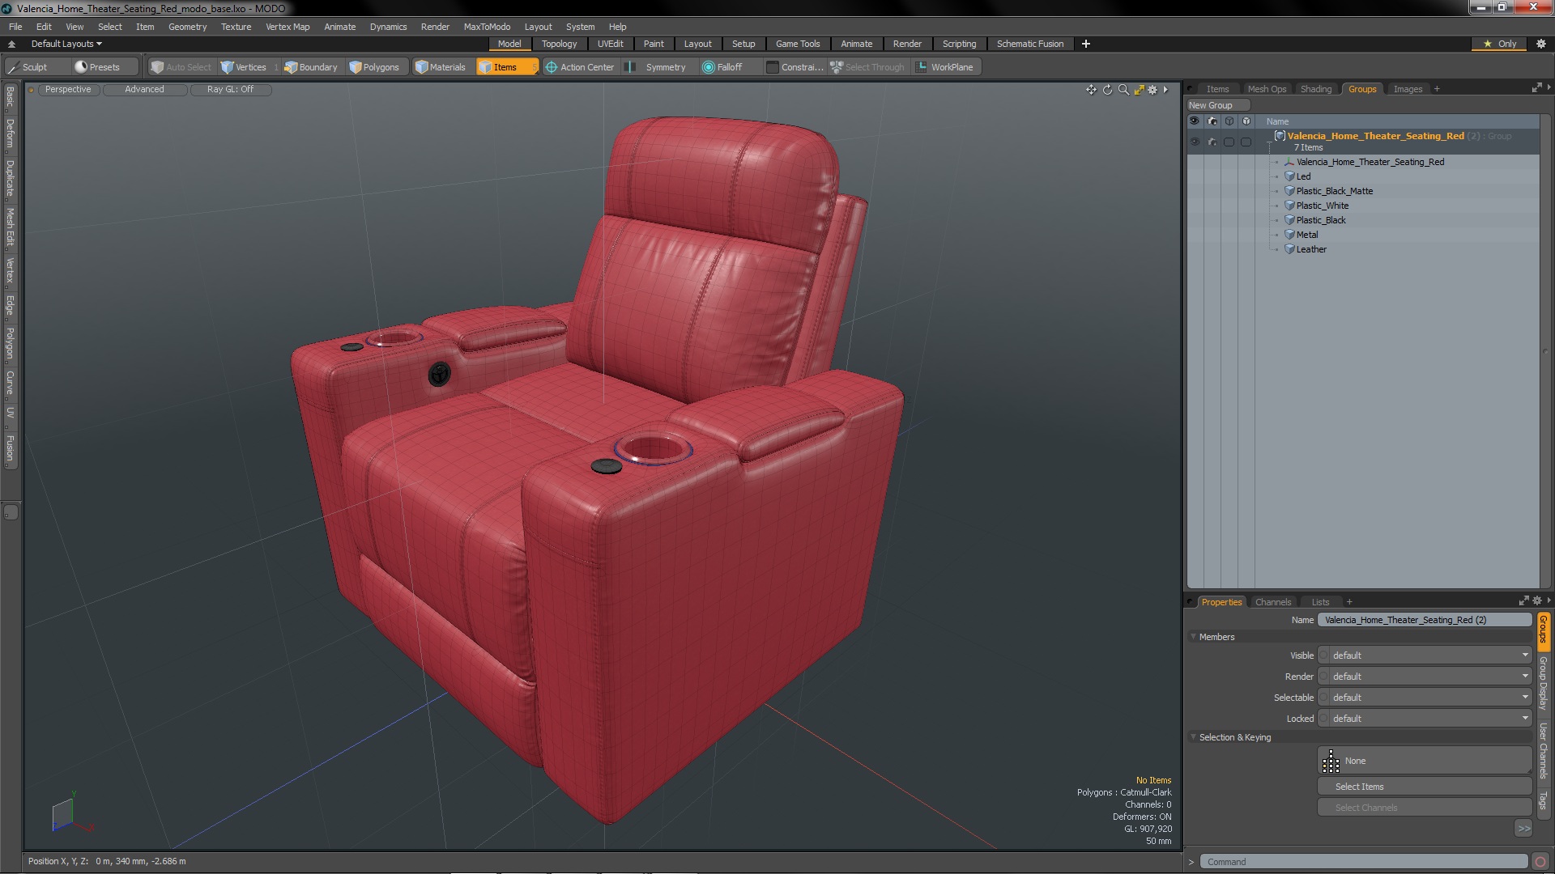Click the viewport pan (move) icon
The image size is (1555, 874).
click(x=1091, y=90)
